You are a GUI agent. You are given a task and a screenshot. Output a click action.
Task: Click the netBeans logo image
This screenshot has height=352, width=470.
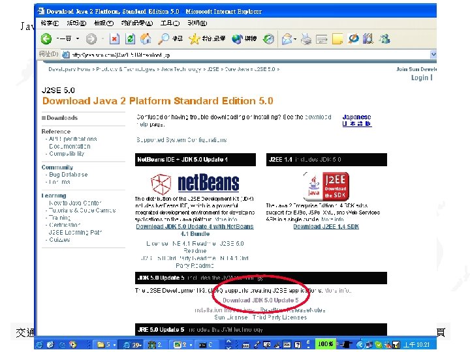195,183
